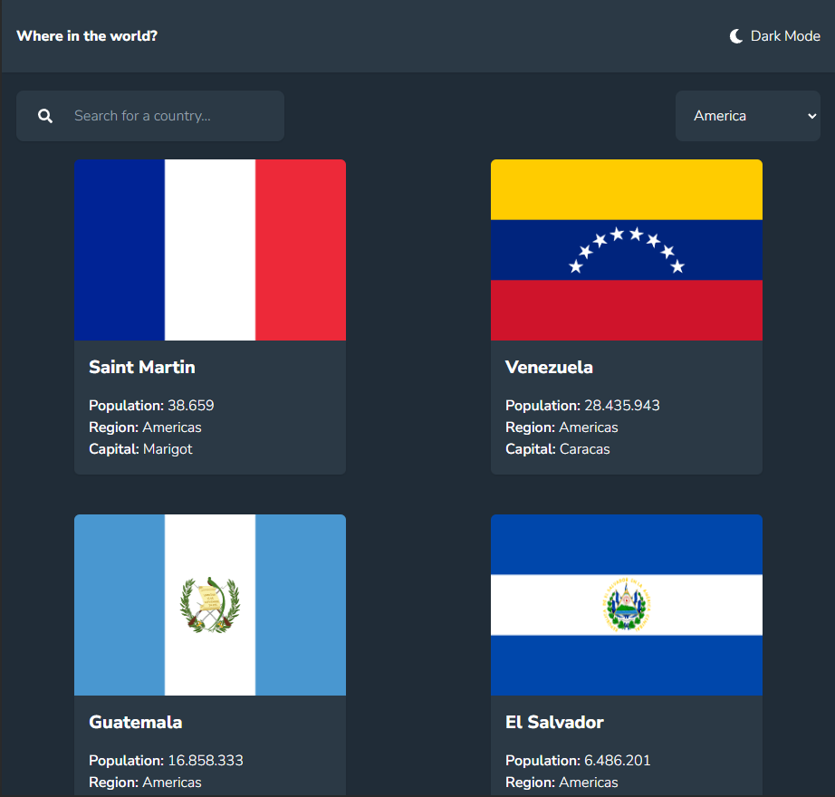Click the arc of stars on Venezuela's flag

coord(627,247)
